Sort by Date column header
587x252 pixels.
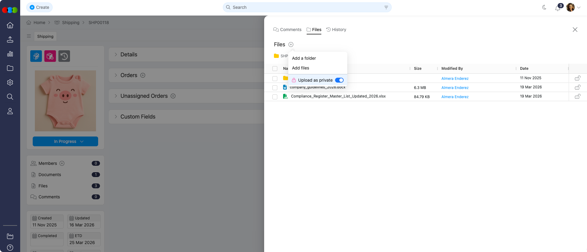(x=524, y=69)
